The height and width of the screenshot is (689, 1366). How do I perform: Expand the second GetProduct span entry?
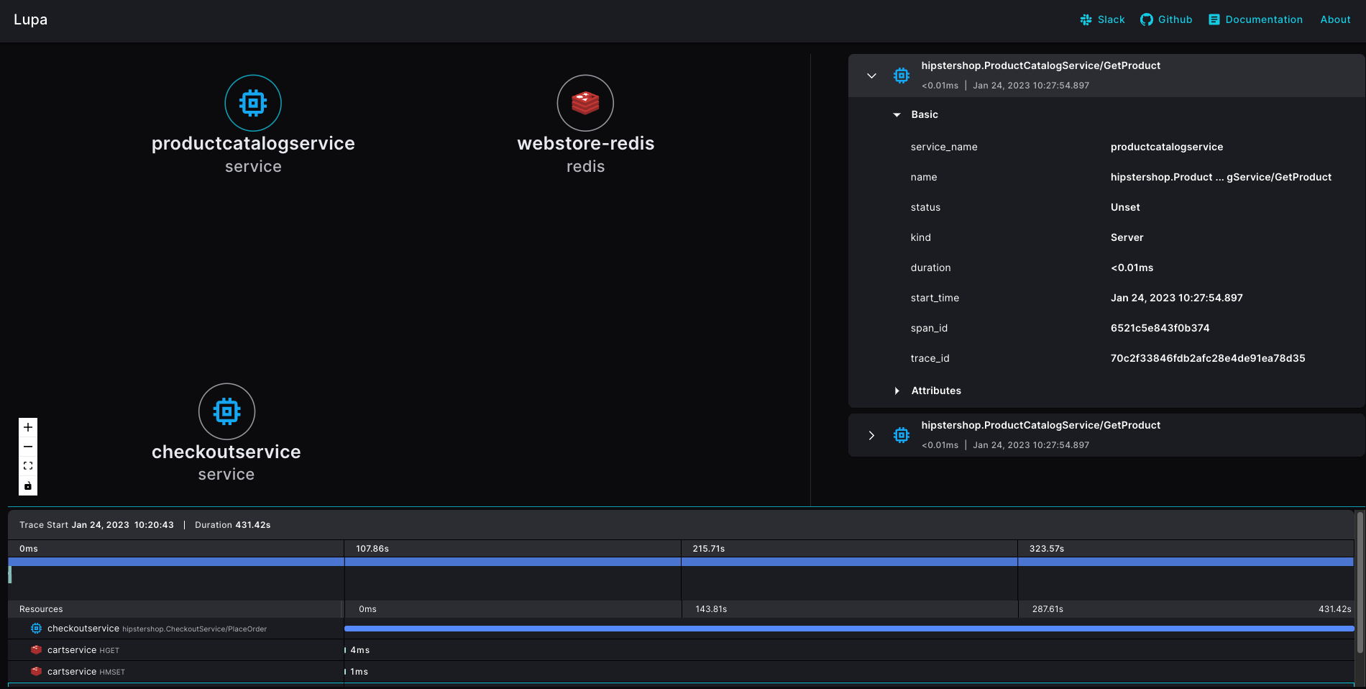(x=871, y=435)
